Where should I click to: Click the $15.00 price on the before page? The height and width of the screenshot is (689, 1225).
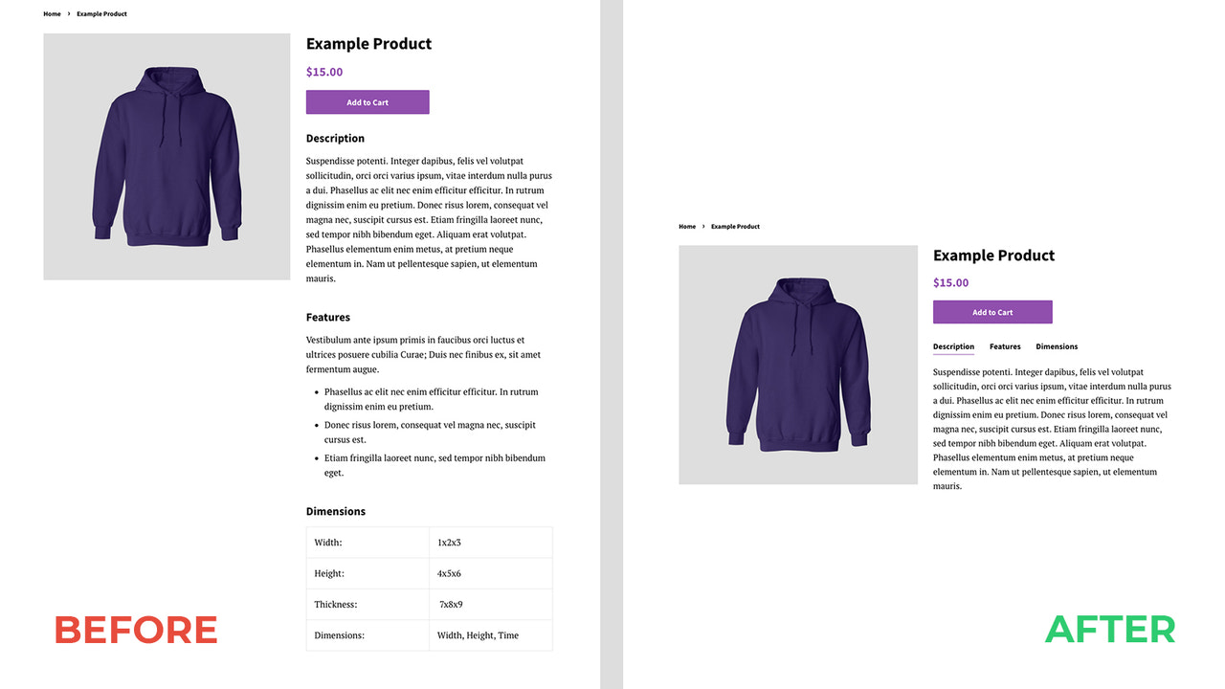(323, 71)
